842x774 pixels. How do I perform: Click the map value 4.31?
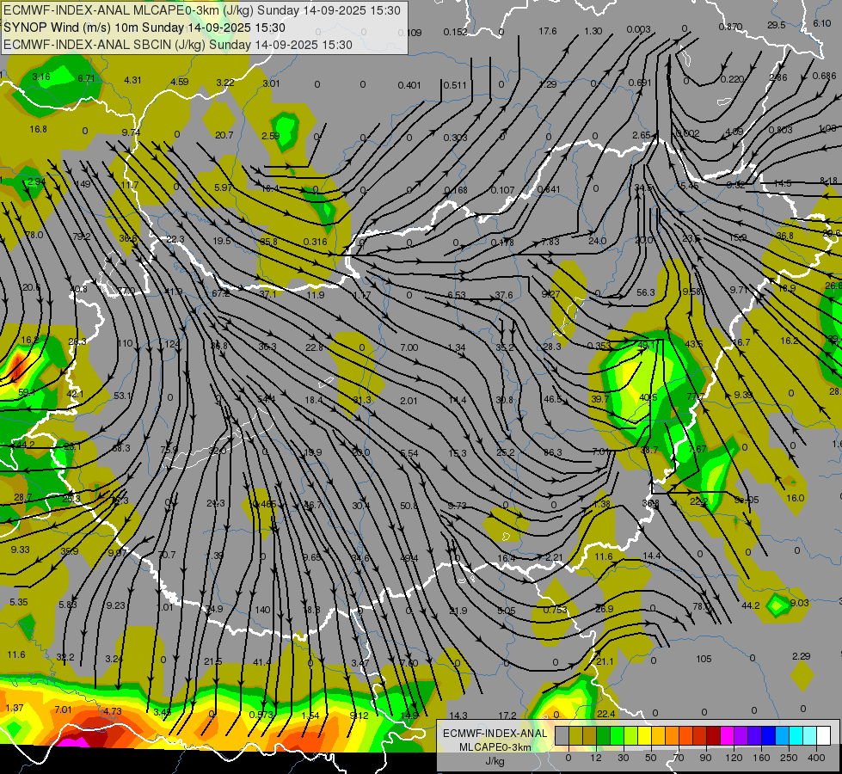(x=132, y=80)
